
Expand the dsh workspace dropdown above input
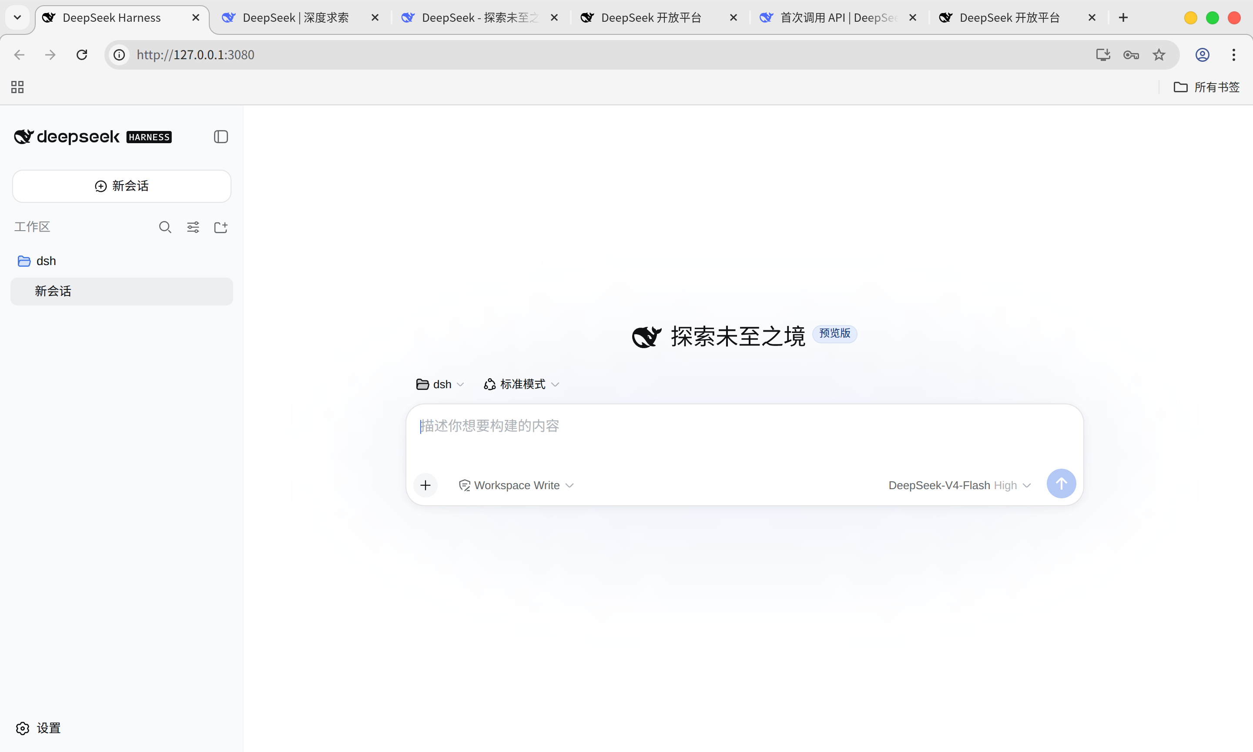pyautogui.click(x=439, y=384)
